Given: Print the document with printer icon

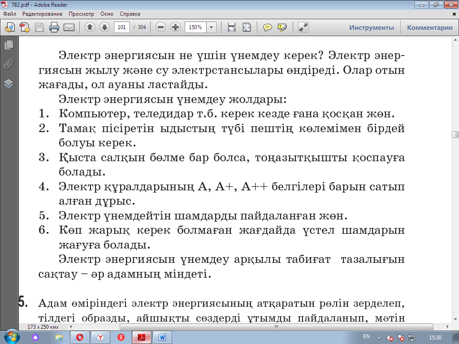Looking at the screenshot, I should (54, 27).
